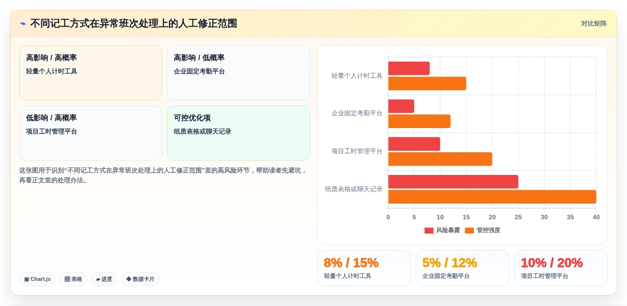Click the red bar for 企业固定考勤平台
Viewport: 627px width, 306px height.
pos(401,106)
